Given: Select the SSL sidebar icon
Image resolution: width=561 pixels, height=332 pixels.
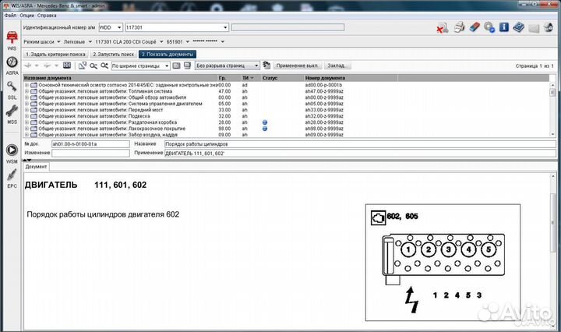Looking at the screenshot, I should (x=12, y=88).
